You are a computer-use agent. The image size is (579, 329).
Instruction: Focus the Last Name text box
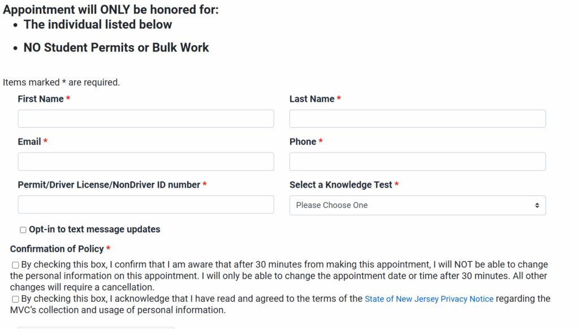tap(417, 119)
